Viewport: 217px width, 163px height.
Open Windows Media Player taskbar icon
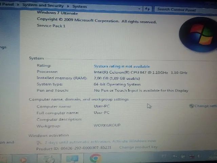click(23, 160)
